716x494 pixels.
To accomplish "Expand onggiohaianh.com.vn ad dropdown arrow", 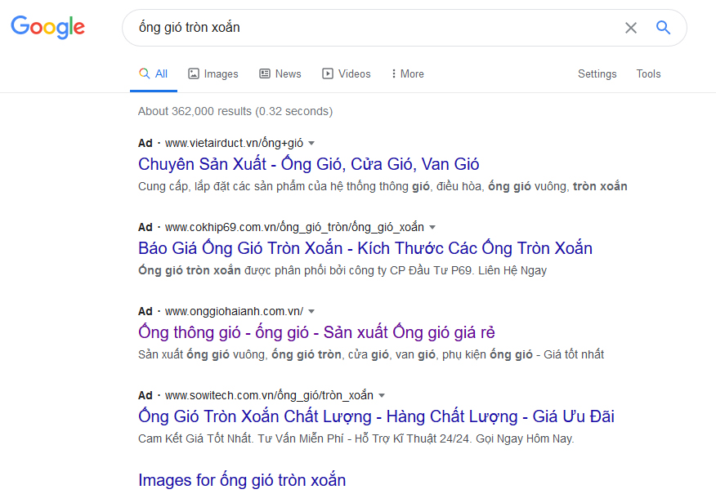I will coord(311,312).
